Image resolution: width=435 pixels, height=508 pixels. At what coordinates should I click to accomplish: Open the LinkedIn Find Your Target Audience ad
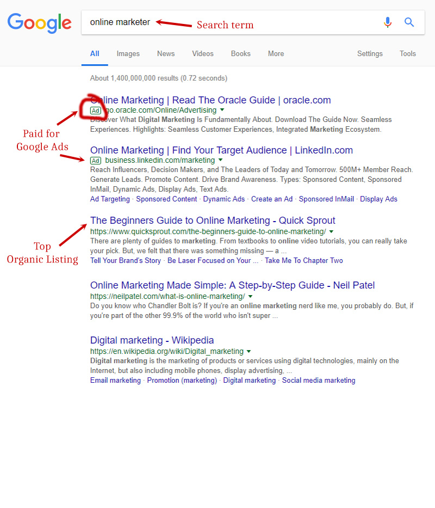(221, 150)
